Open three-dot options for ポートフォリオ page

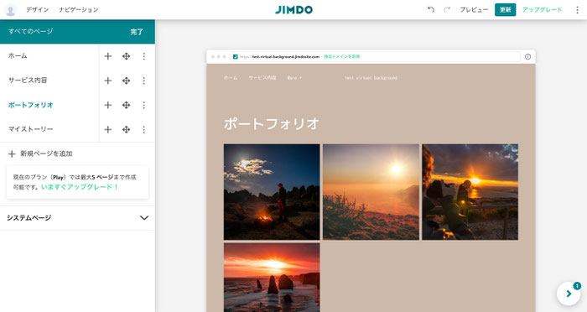[143, 105]
